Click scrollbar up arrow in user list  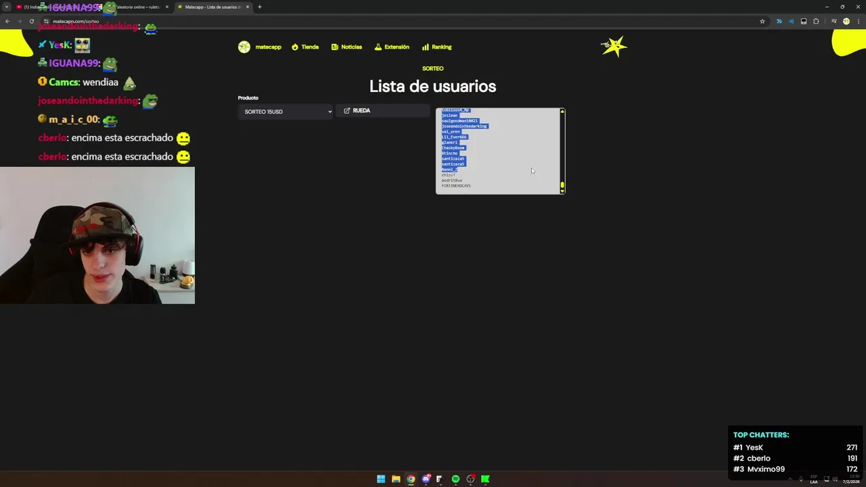[562, 112]
